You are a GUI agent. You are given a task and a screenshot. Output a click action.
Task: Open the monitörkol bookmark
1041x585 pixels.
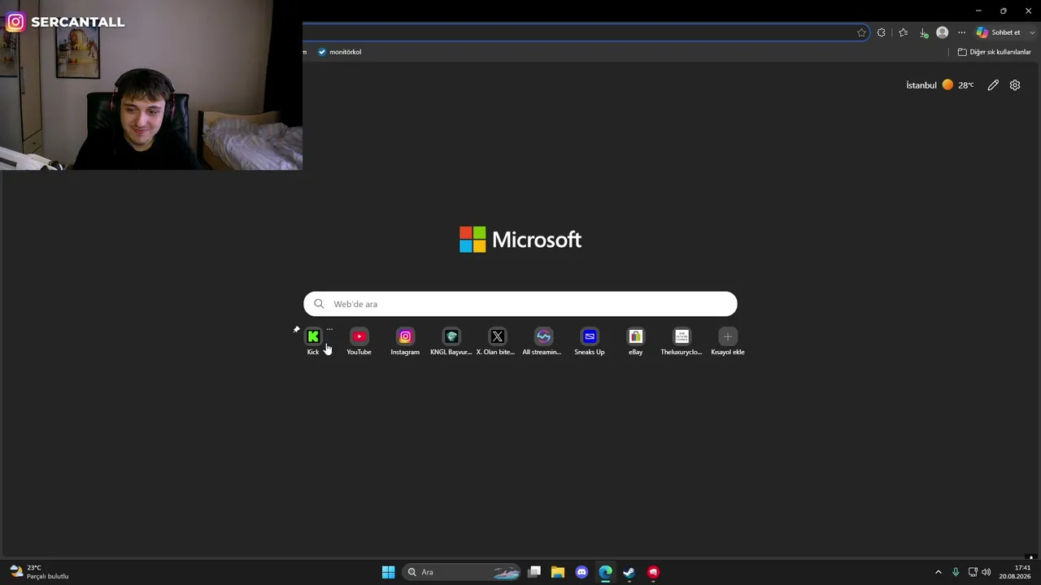[339, 52]
